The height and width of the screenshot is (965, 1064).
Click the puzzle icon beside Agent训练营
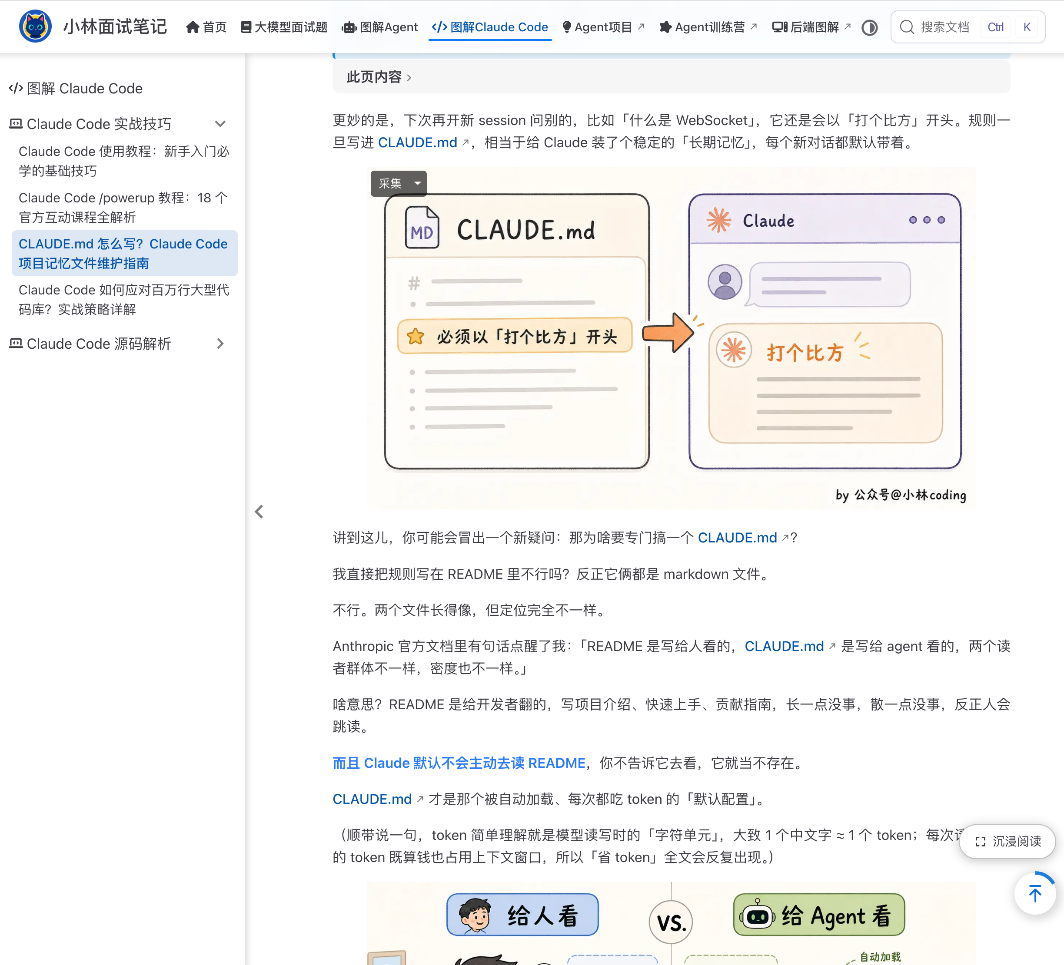pos(665,27)
